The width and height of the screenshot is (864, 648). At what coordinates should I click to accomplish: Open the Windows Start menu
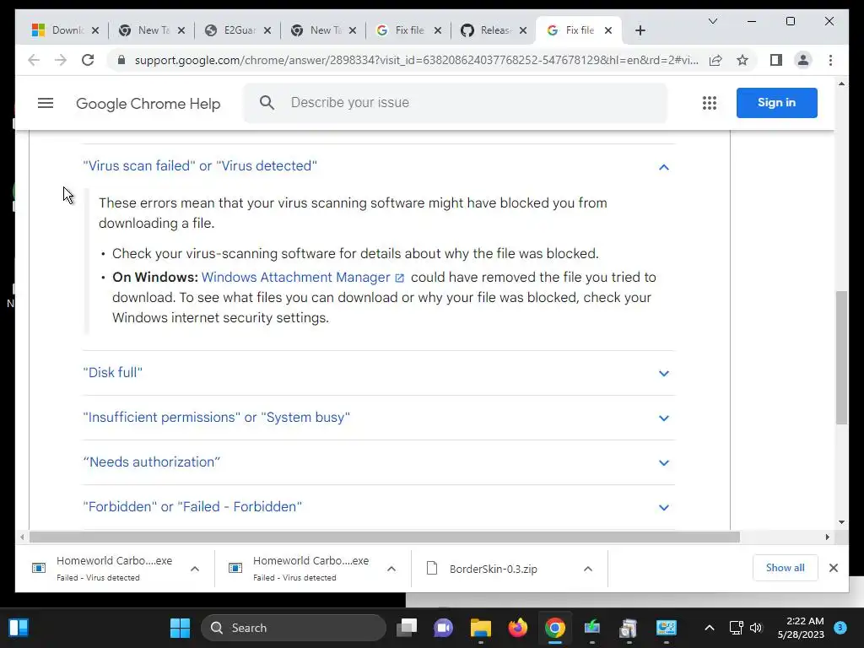tap(180, 628)
